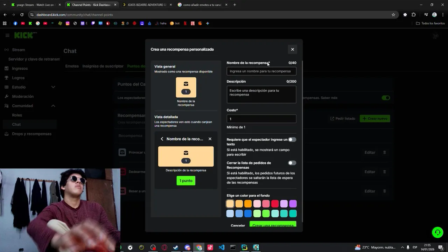This screenshot has height=252, width=448.
Task: Reload the page
Action: point(22,15)
